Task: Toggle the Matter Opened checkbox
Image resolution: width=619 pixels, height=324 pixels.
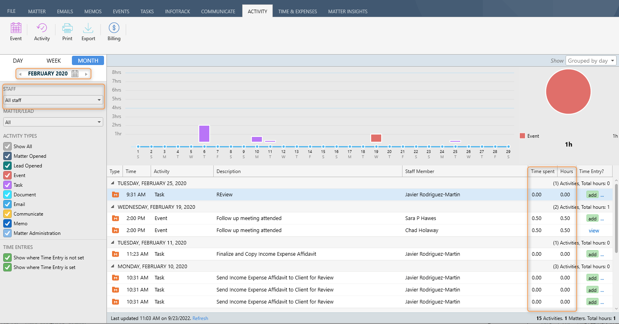Action: tap(7, 156)
